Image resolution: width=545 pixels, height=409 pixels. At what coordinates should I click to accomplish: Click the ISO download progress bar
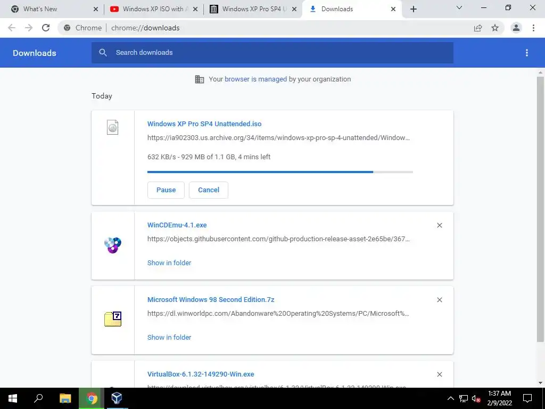(x=280, y=172)
